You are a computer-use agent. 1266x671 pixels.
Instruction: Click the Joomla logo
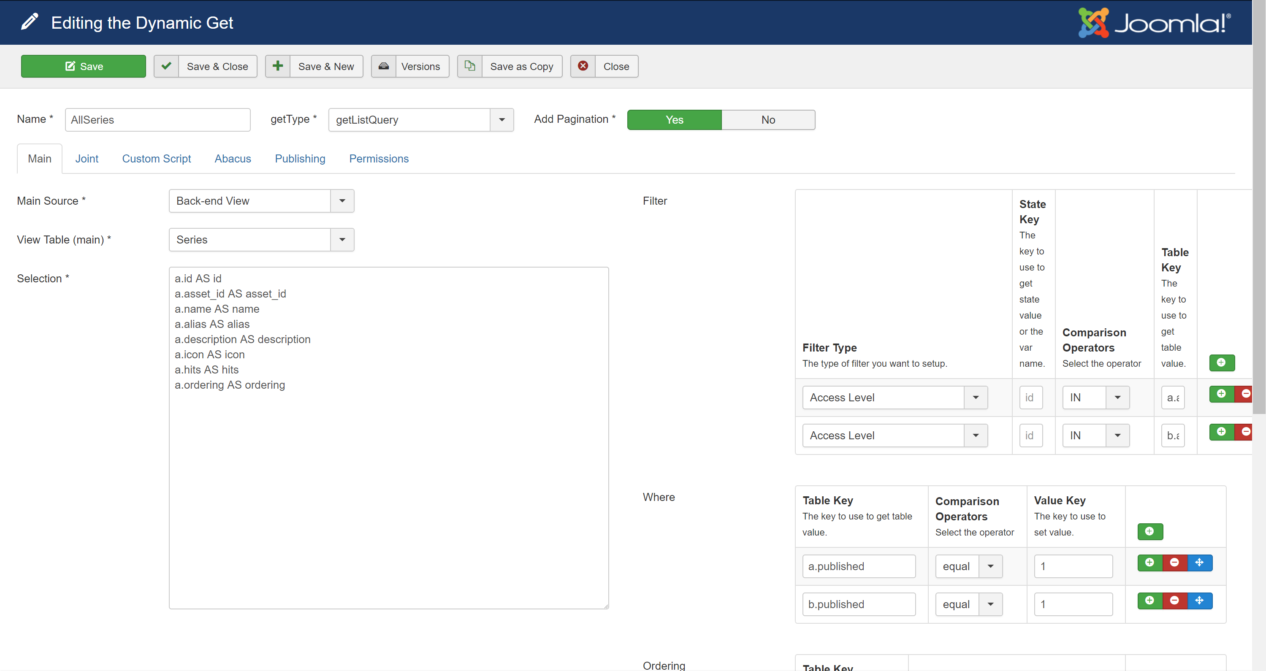click(1155, 23)
